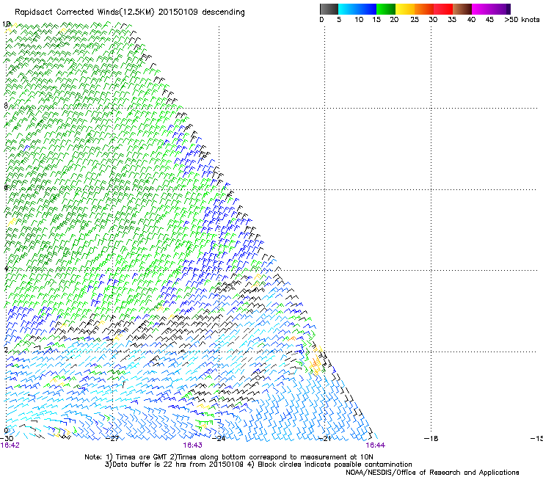
Task: Click the dark purple 45-50 knots legend segment
Action: coord(500,9)
